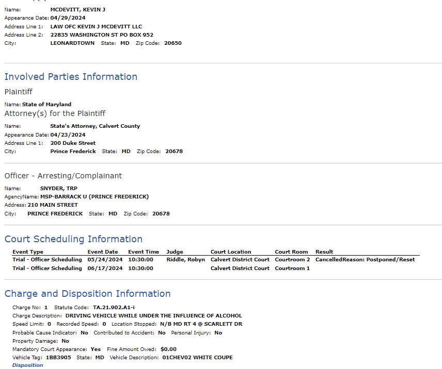Click CancelledReason: Postponed/Reset result
The width and height of the screenshot is (442, 369).
pos(365,260)
